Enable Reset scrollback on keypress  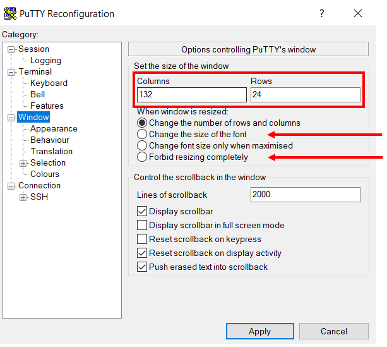142,240
